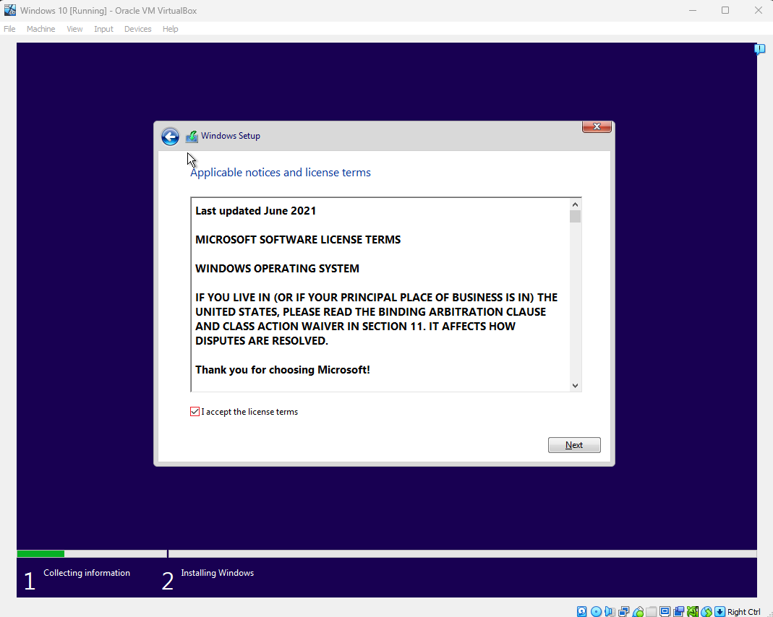Viewport: 773px width, 617px height.
Task: Click the USB devices status icon
Action: tap(637, 612)
